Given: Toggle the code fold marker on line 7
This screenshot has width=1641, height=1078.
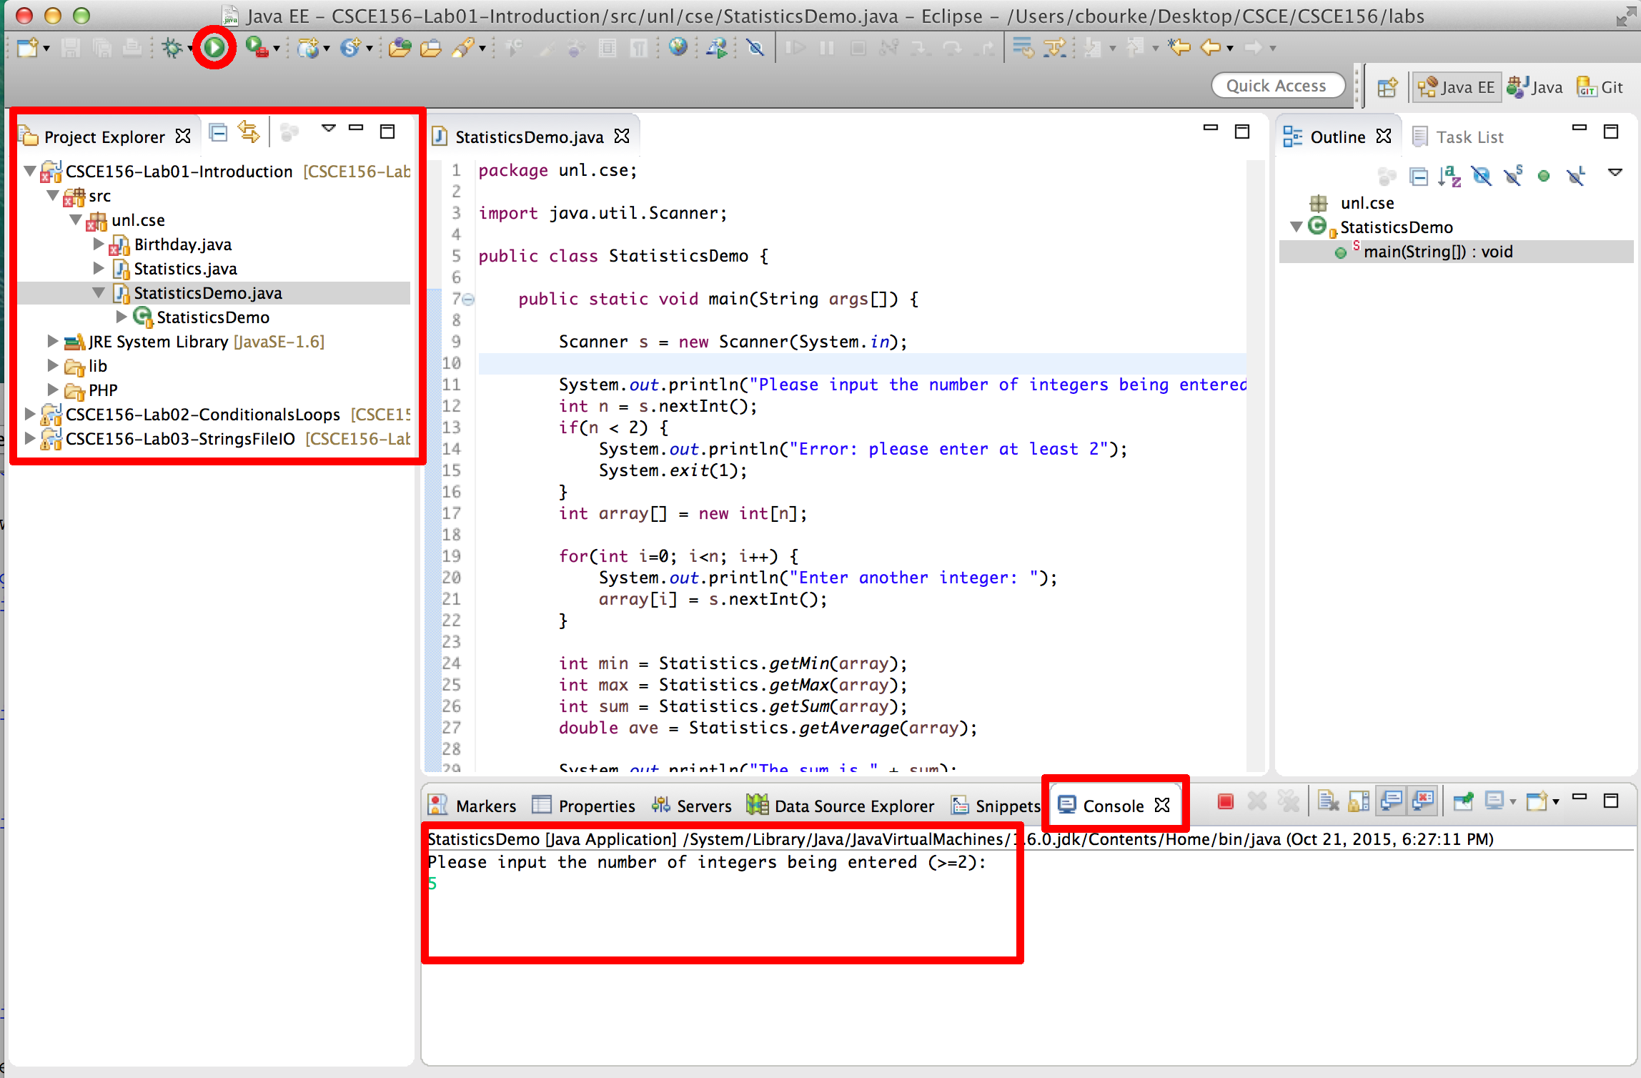Looking at the screenshot, I should click(468, 300).
